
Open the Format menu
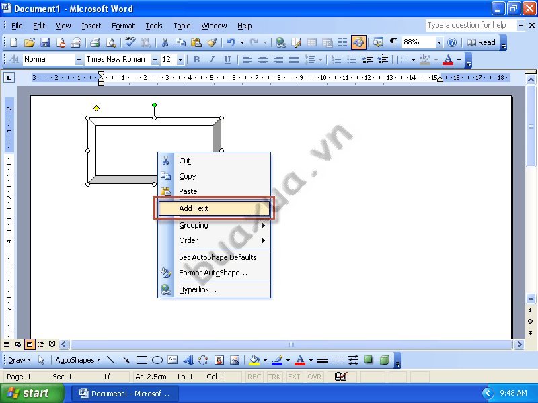[x=123, y=26]
